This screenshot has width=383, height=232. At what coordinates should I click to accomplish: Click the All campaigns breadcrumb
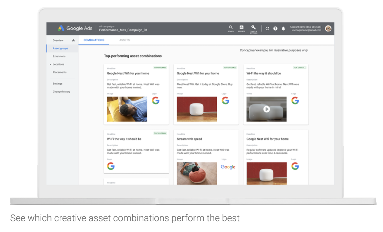pyautogui.click(x=107, y=26)
